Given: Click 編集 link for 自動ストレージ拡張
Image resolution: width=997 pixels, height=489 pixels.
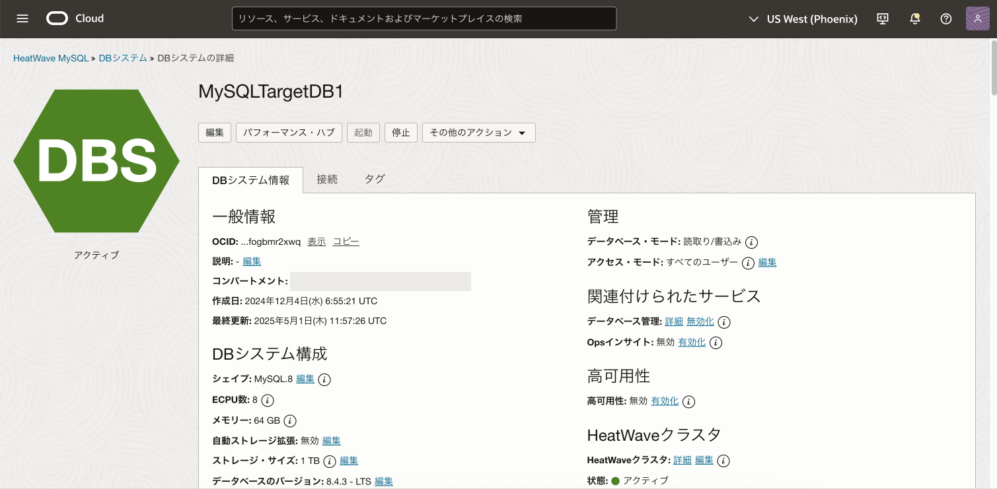Looking at the screenshot, I should (x=332, y=440).
